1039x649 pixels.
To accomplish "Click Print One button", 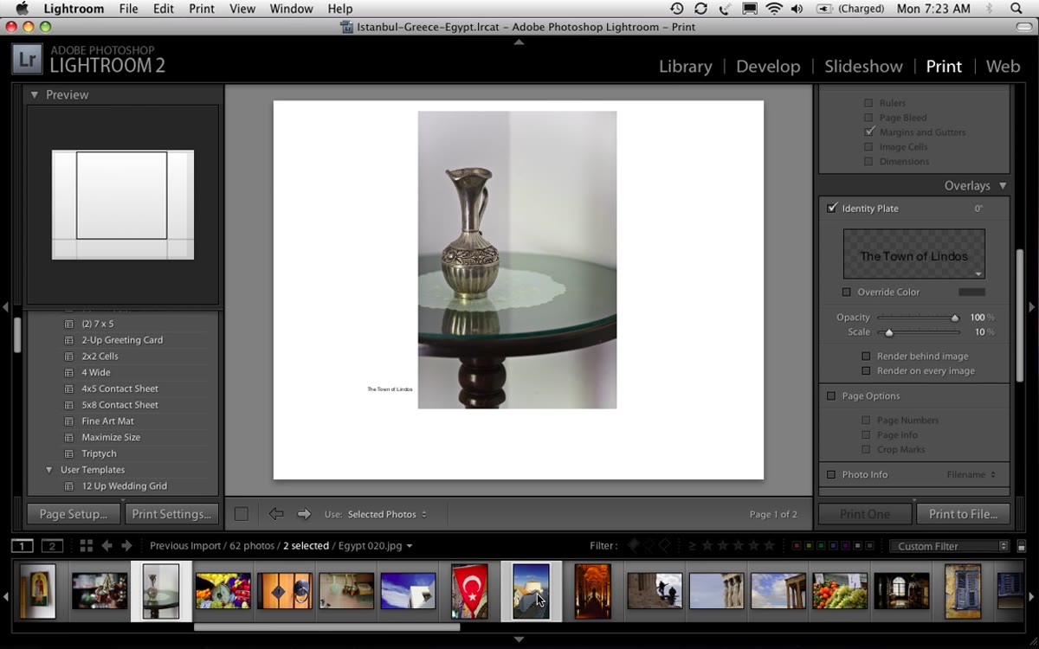I will [865, 514].
